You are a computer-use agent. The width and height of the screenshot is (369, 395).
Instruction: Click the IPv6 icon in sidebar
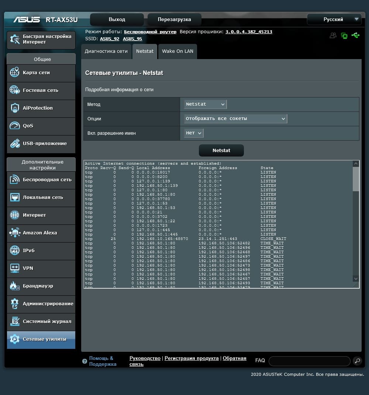tap(15, 251)
